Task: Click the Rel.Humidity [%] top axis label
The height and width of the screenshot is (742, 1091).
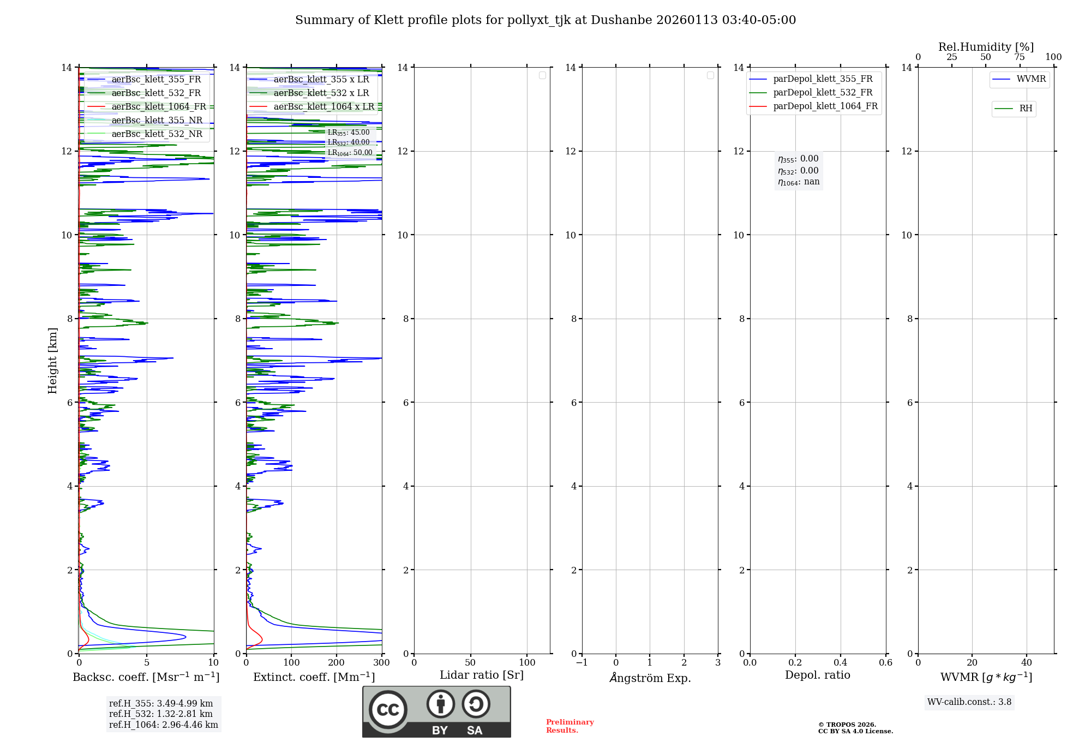Action: coord(986,47)
